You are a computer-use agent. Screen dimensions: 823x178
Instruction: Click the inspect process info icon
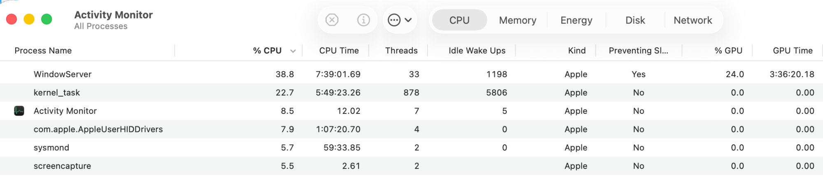pyautogui.click(x=363, y=20)
